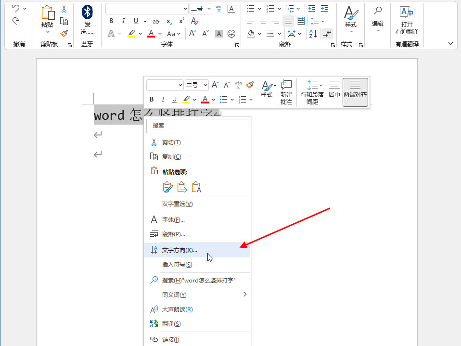The width and height of the screenshot is (461, 346).
Task: Click the Sort A-Z icon
Action: (x=313, y=34)
